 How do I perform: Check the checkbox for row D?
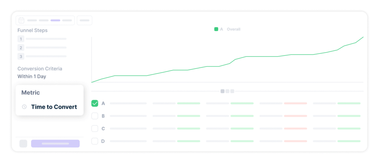click(95, 141)
